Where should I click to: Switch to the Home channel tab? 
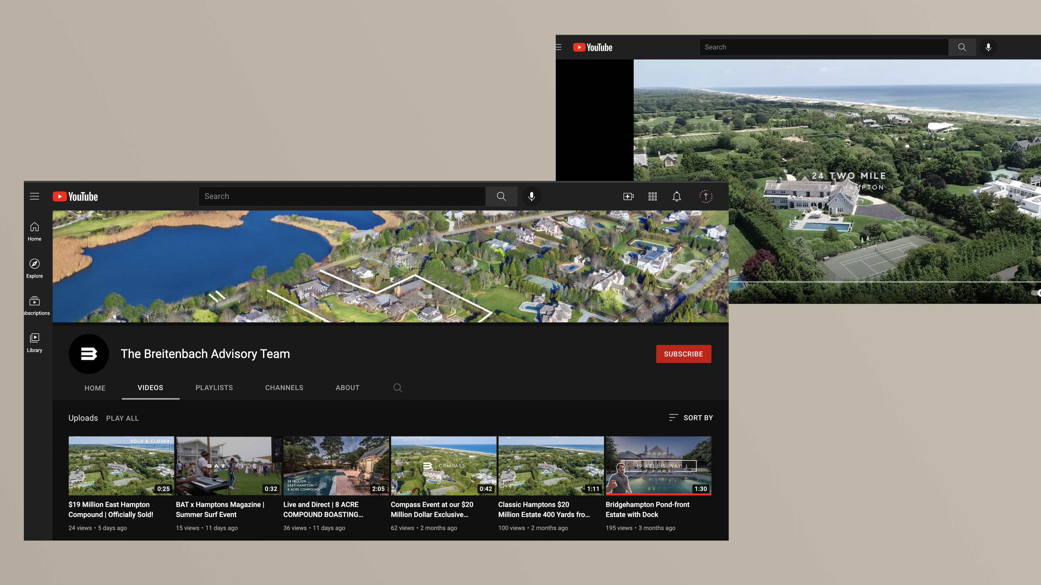[x=95, y=388]
